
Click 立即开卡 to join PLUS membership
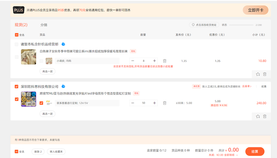pos(255,10)
